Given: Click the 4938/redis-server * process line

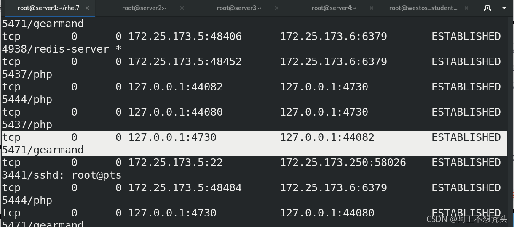Looking at the screenshot, I should (x=62, y=49).
